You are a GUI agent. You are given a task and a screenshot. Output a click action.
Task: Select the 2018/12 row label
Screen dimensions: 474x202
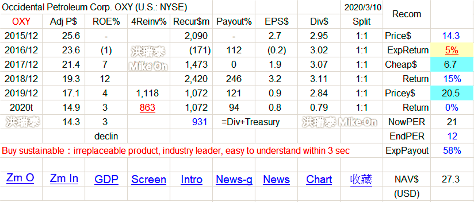[21, 79]
